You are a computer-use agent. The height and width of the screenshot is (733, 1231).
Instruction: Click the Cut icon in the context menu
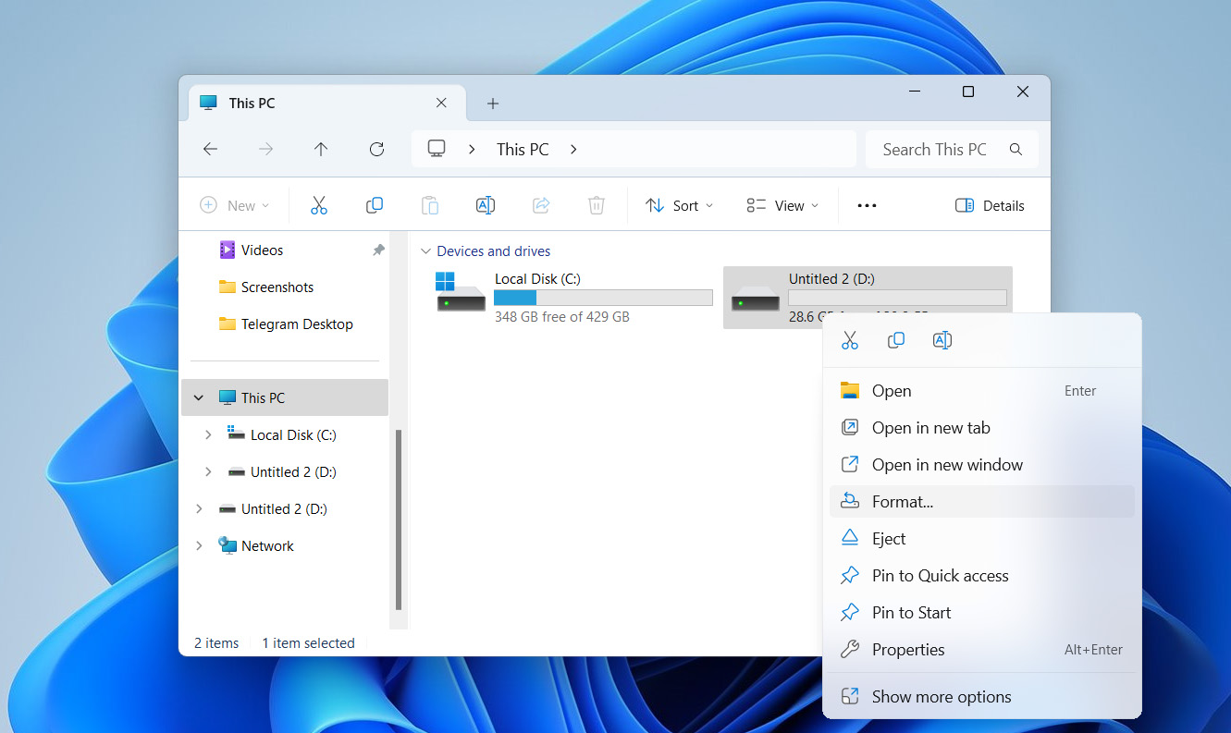(x=850, y=340)
